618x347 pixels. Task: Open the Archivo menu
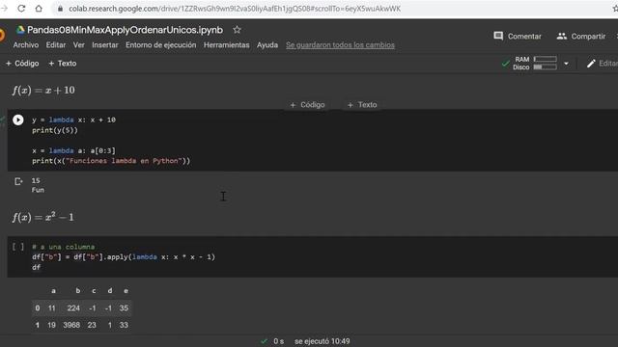pos(26,45)
